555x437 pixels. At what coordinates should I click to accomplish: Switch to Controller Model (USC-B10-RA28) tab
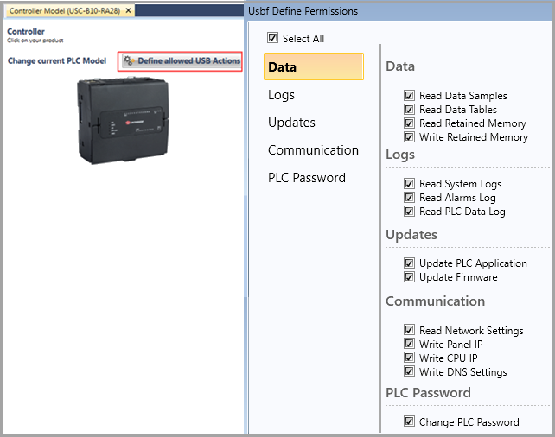(x=65, y=11)
